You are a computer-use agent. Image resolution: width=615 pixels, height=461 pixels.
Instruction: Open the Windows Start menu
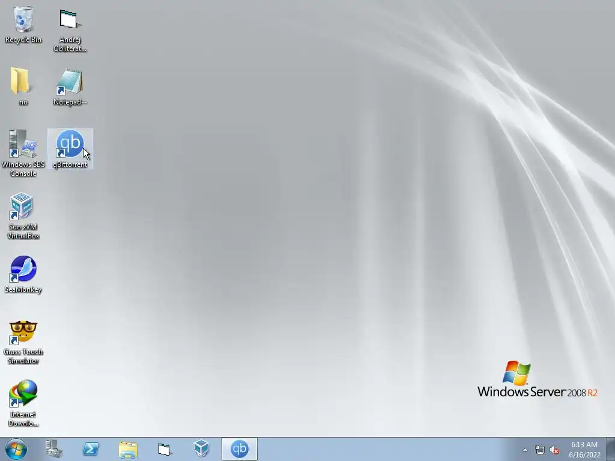point(16,449)
